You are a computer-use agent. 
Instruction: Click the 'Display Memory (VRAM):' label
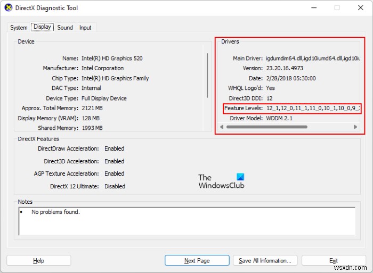tap(48, 118)
